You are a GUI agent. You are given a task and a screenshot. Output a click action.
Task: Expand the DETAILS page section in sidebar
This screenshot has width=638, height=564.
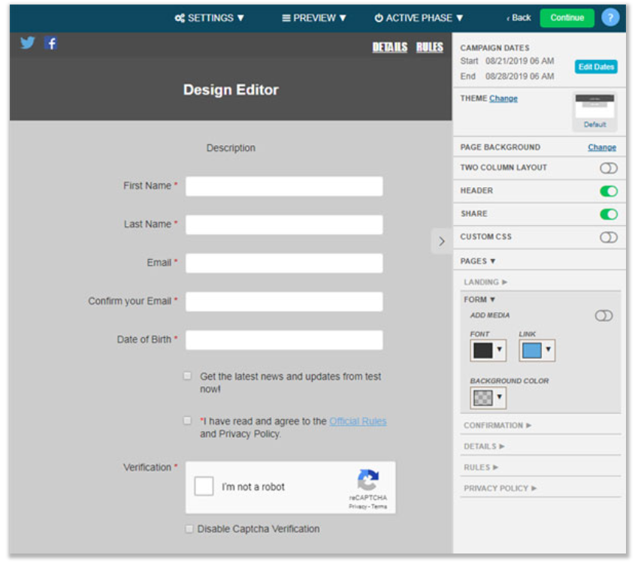484,447
